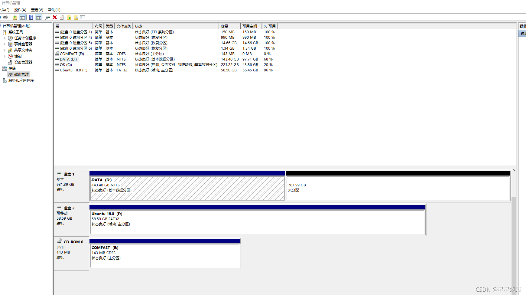
Task: Toggle the show/hide action pane icon
Action: tap(38, 17)
